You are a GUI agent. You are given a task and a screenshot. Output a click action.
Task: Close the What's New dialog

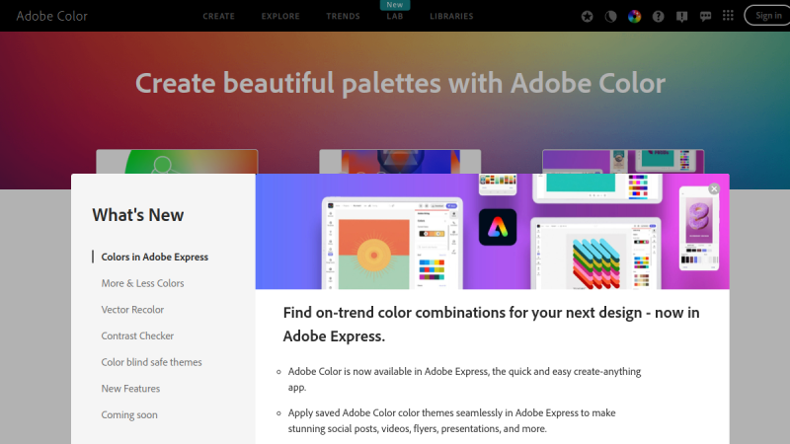714,188
